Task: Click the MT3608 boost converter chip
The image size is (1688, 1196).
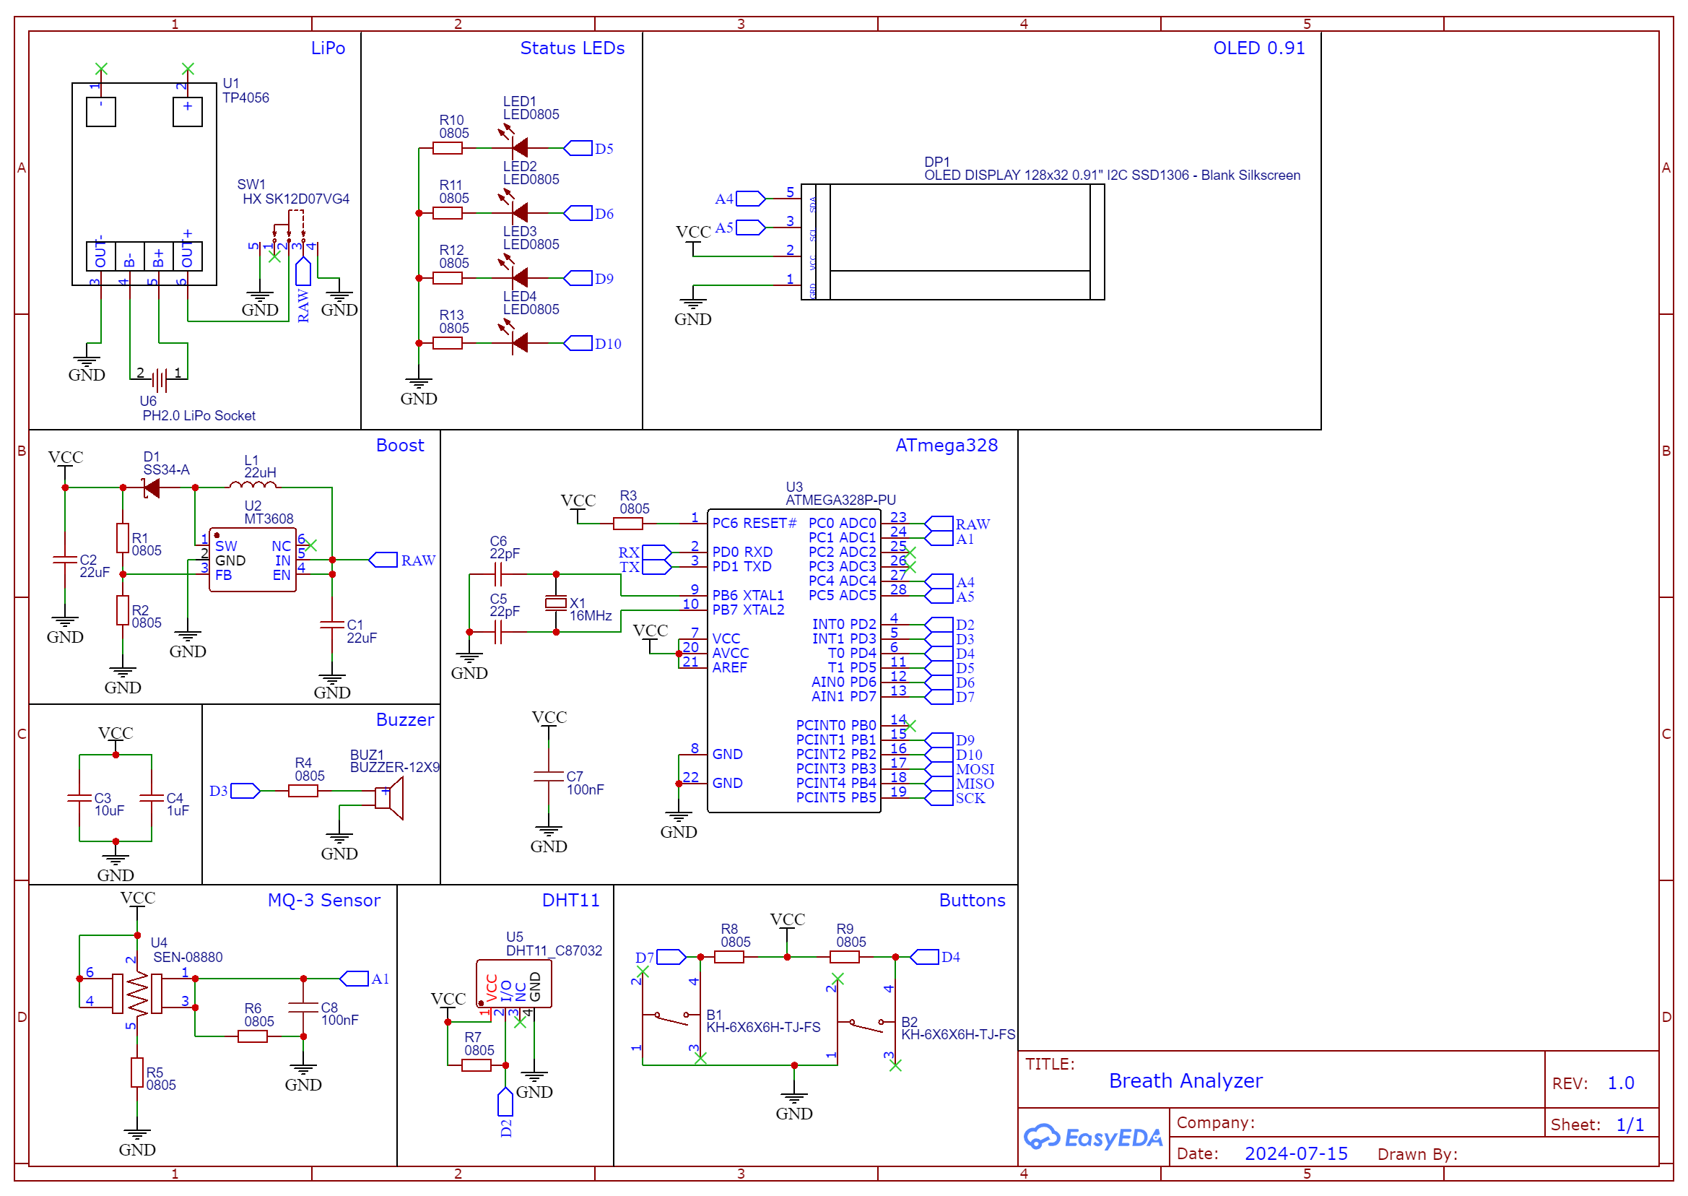Action: pos(253,560)
